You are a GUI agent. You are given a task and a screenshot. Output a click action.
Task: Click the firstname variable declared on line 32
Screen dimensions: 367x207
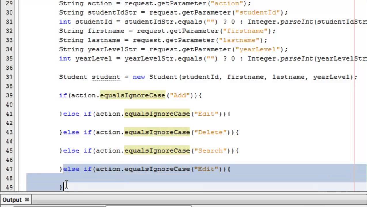[106, 31]
